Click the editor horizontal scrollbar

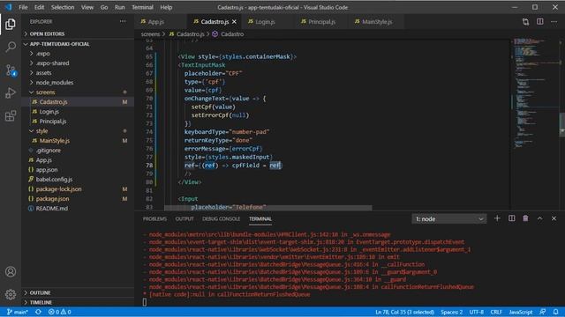coord(268,208)
